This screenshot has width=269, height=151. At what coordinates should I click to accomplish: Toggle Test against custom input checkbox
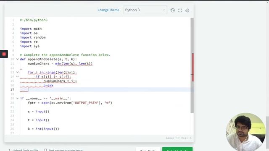point(45,150)
